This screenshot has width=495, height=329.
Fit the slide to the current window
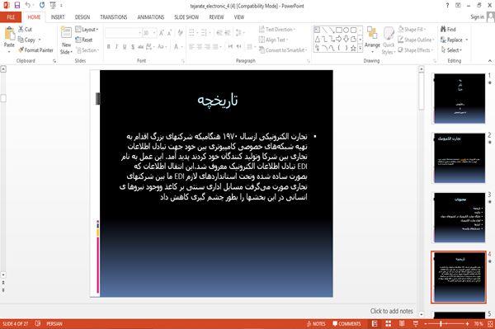pyautogui.click(x=490, y=323)
